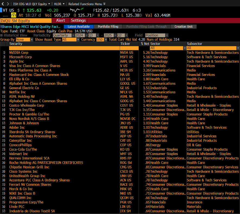Open the Q3 start quarter dropdown
Image resolution: width=240 pixels, height=214 pixels.
[94, 35]
